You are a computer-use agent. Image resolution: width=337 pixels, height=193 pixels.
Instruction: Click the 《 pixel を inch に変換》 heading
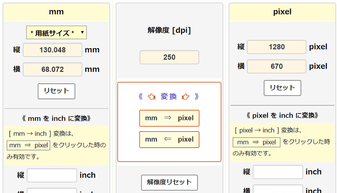282,115
